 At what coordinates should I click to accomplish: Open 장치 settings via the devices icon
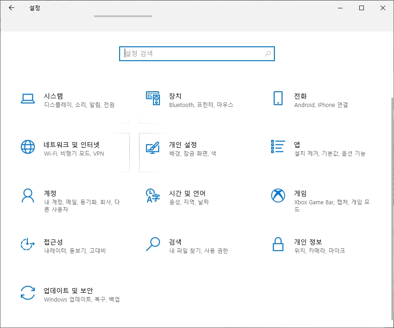click(x=153, y=99)
